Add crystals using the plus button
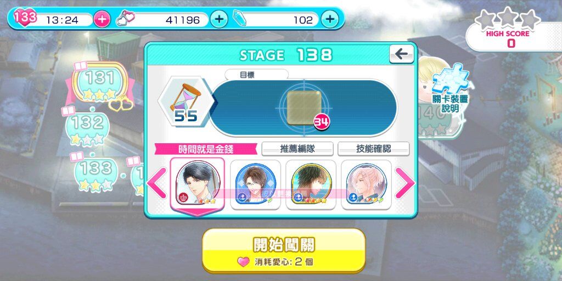The image size is (562, 281). [x=330, y=19]
